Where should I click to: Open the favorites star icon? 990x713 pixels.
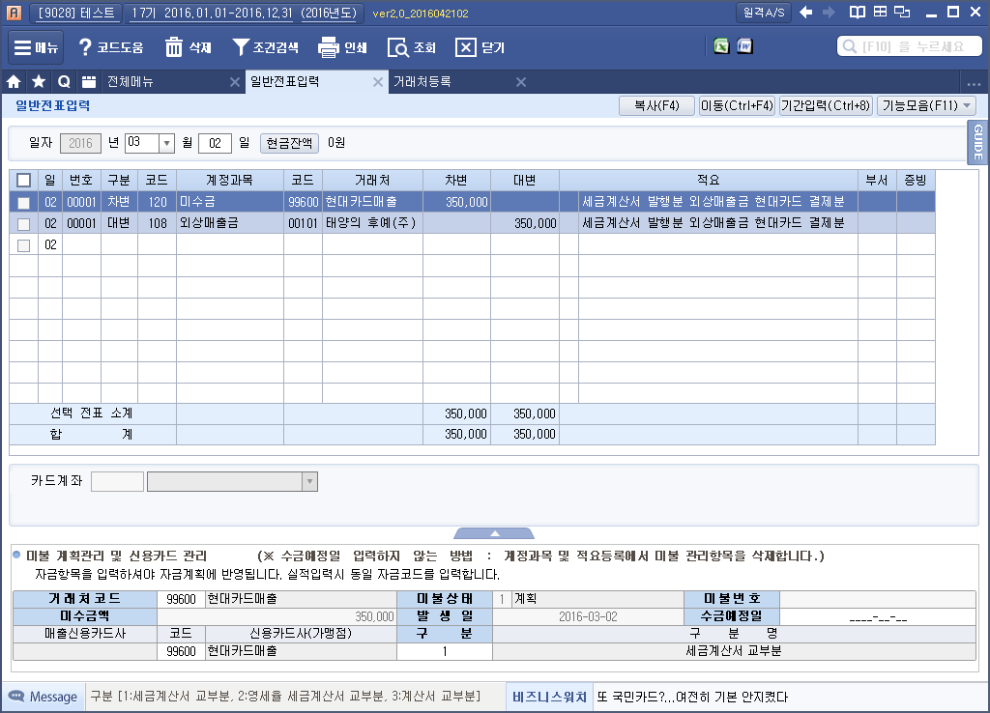tap(39, 81)
